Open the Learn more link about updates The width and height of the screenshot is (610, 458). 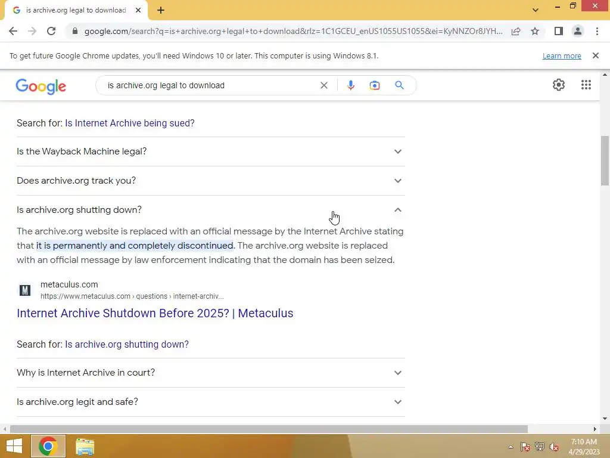(x=562, y=55)
